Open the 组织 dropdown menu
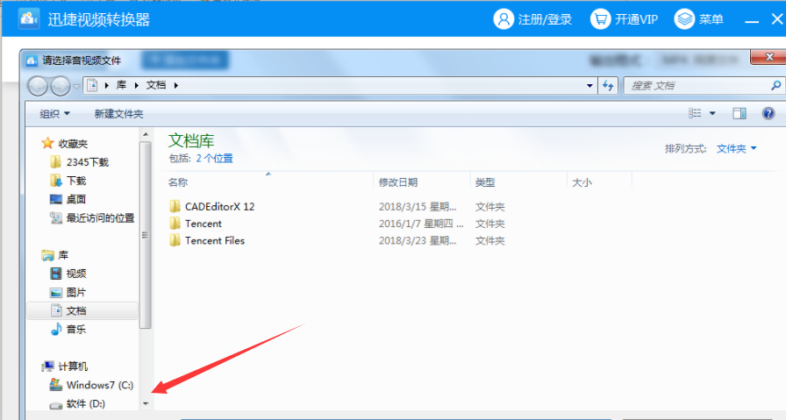This screenshot has height=420, width=786. pyautogui.click(x=54, y=114)
